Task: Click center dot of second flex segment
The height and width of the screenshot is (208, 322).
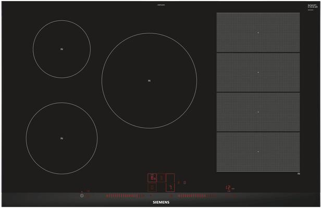Action: tap(258, 72)
